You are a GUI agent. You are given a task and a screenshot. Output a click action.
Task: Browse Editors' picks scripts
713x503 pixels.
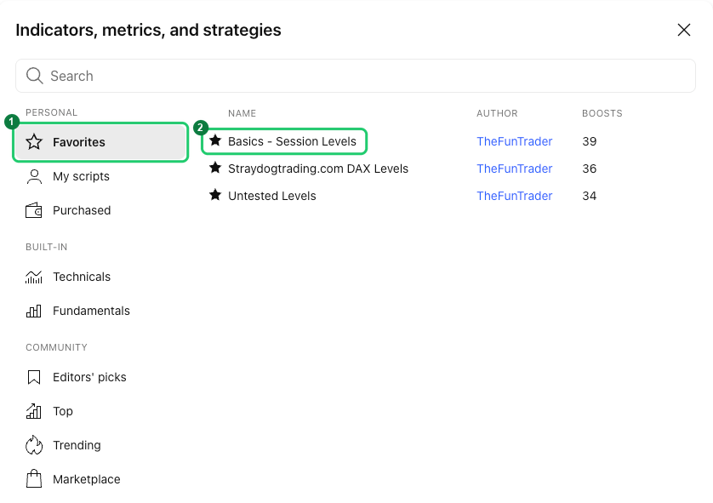coord(100,377)
